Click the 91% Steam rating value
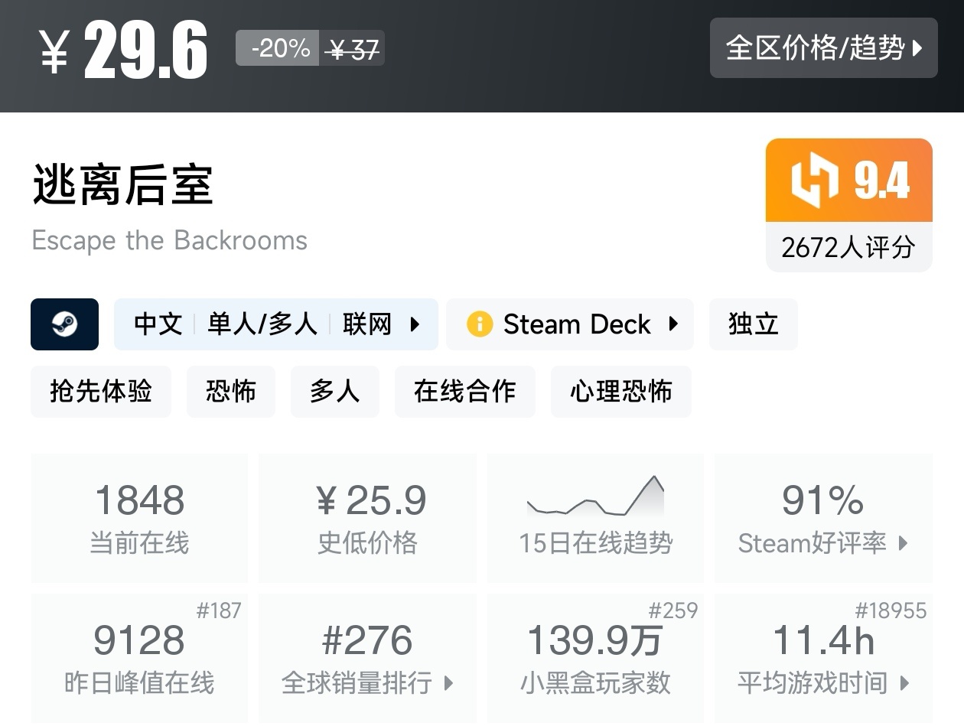Image resolution: width=964 pixels, height=726 pixels. 823,501
